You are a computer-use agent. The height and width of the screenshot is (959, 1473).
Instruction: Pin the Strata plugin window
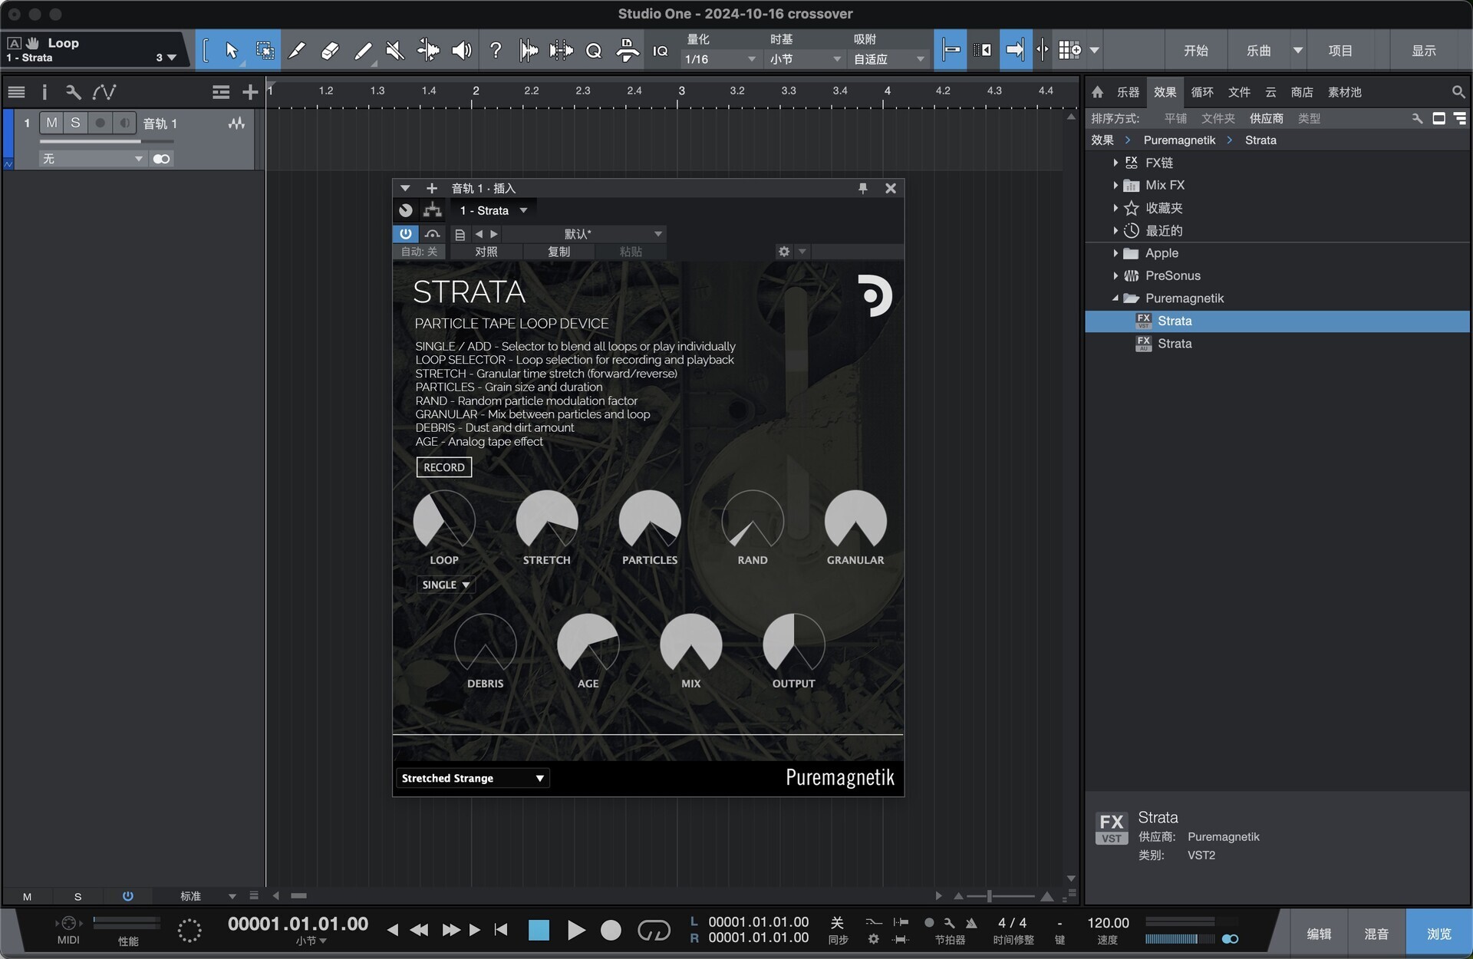tap(862, 188)
